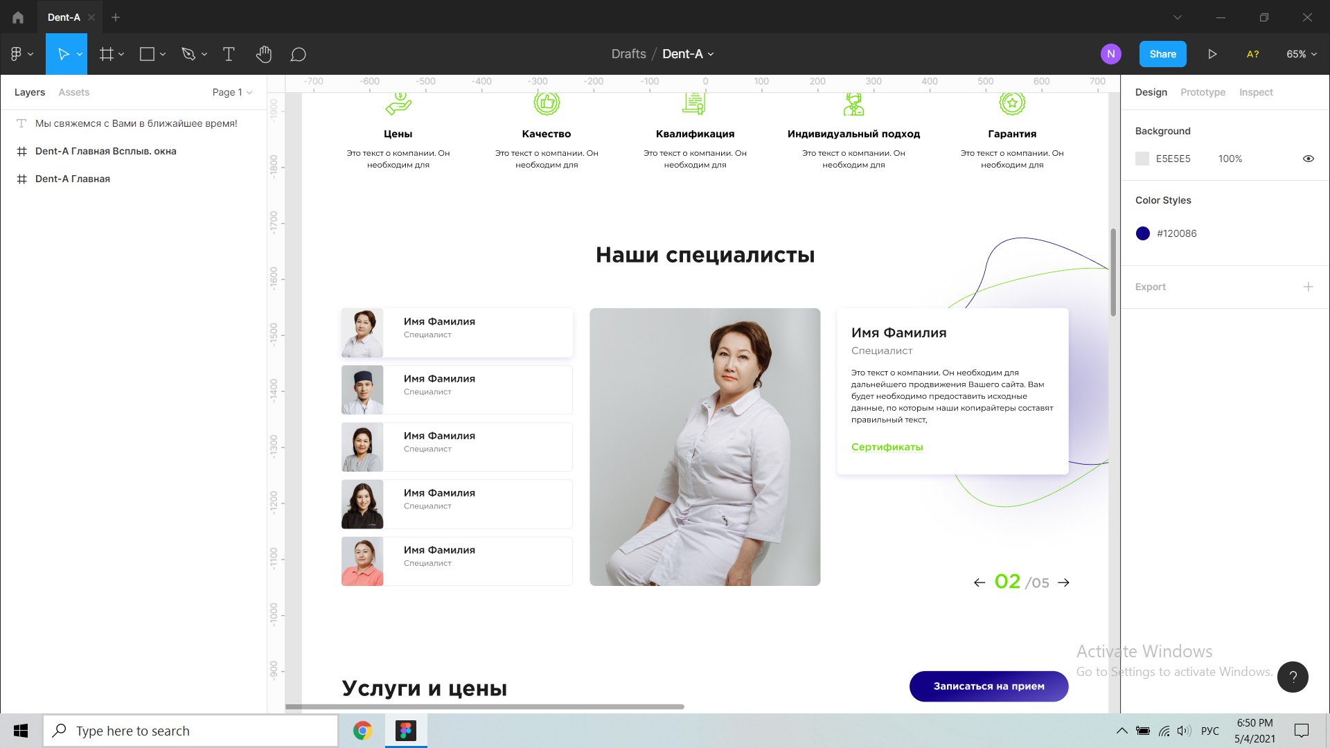Toggle background visibility eye icon
The image size is (1330, 748).
(x=1308, y=159)
